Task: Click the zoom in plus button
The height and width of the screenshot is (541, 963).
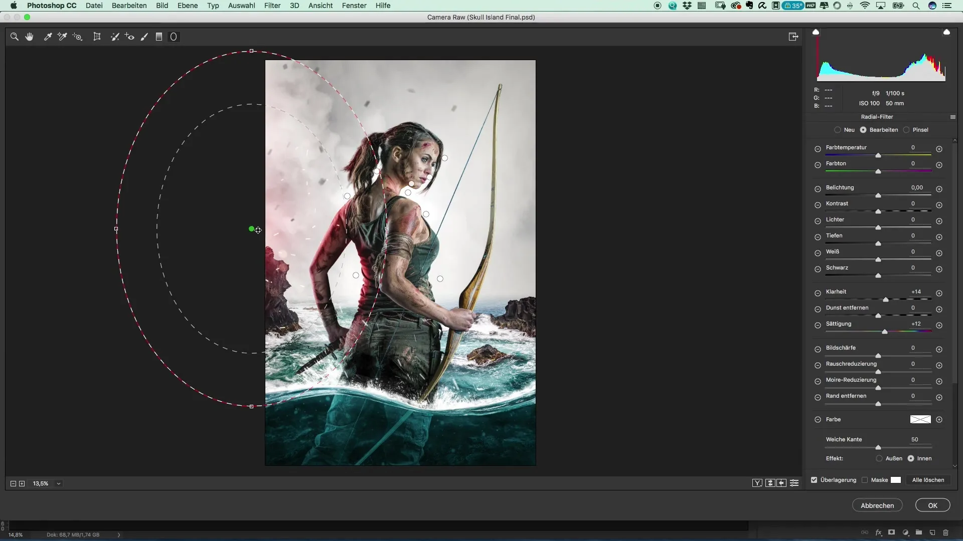Action: coord(22,483)
